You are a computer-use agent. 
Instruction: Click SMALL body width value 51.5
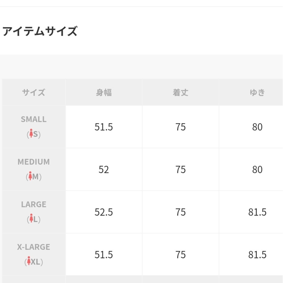coord(104,127)
